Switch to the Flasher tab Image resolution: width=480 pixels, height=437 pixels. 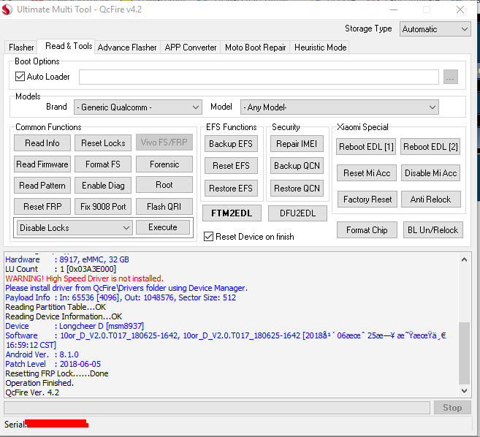tap(21, 47)
